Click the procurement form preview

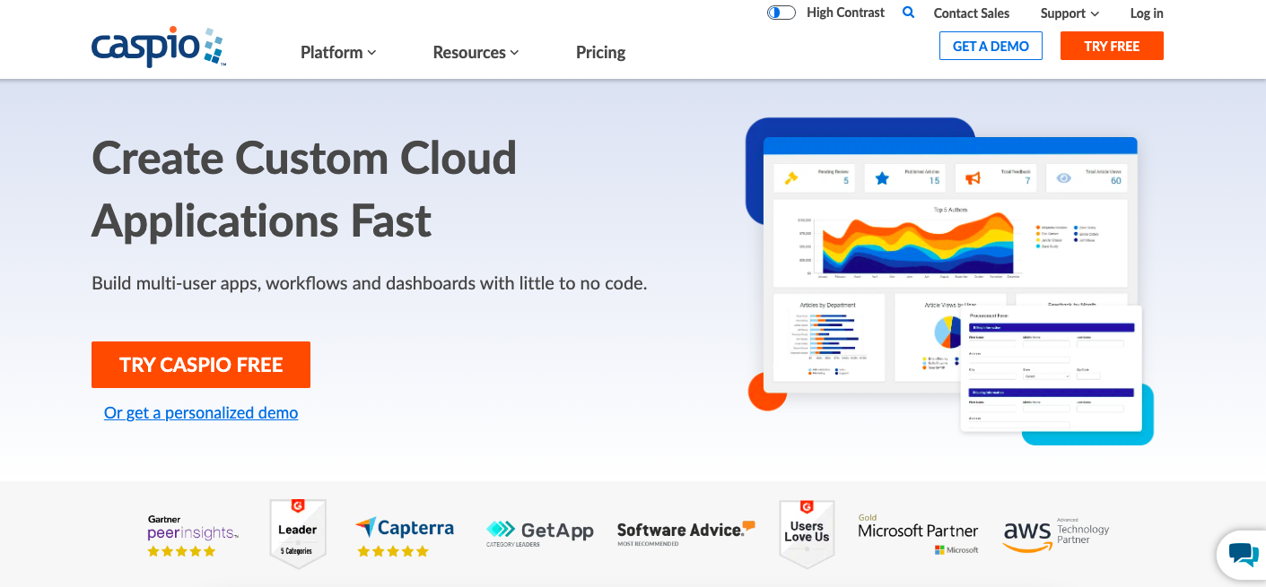pyautogui.click(x=1051, y=368)
